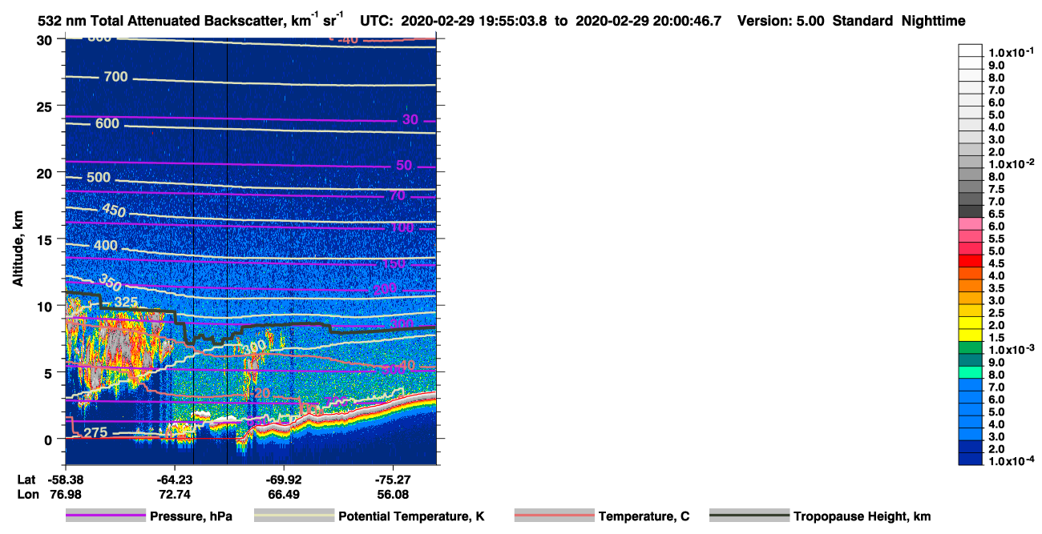The height and width of the screenshot is (534, 1042).
Task: Click the '275' contour label near the surface
Action: [x=96, y=433]
